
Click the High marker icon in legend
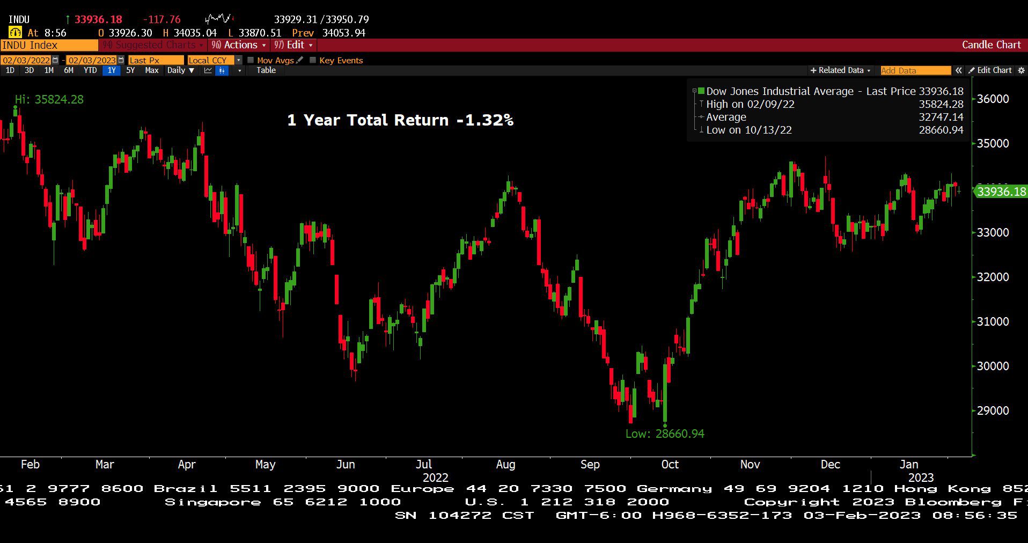701,104
